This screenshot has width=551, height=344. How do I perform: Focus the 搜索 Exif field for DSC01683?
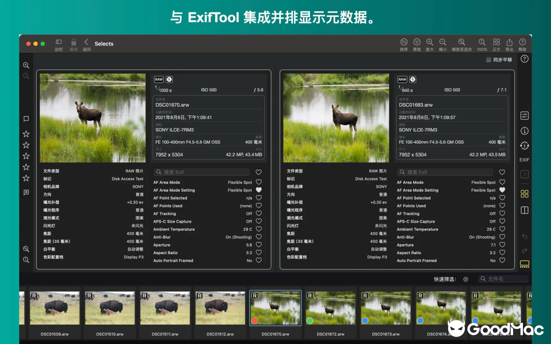coord(446,172)
